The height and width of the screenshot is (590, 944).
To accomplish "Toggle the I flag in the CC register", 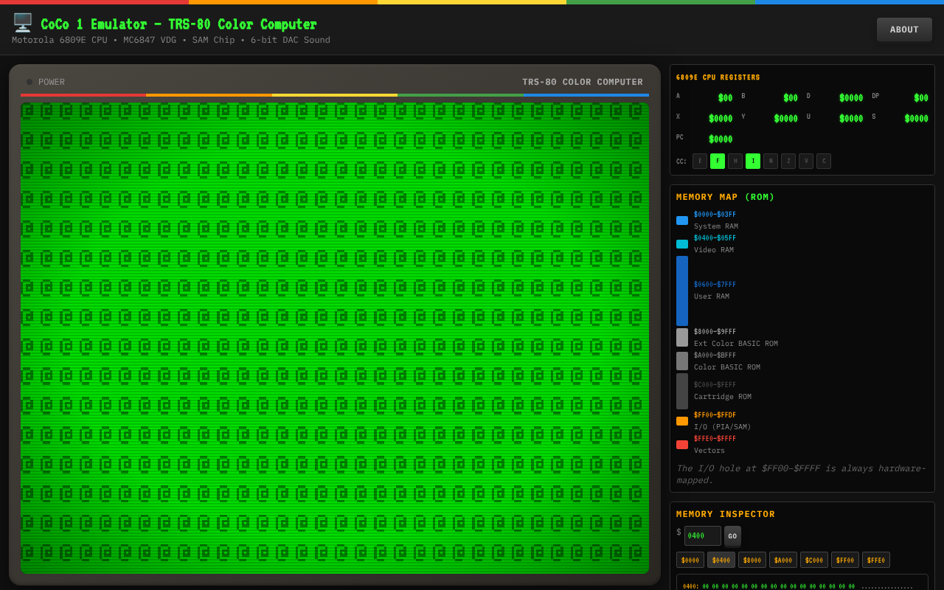I will click(752, 161).
